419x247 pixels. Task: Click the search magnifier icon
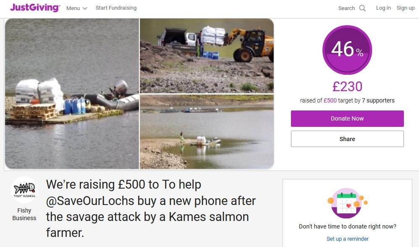click(362, 8)
